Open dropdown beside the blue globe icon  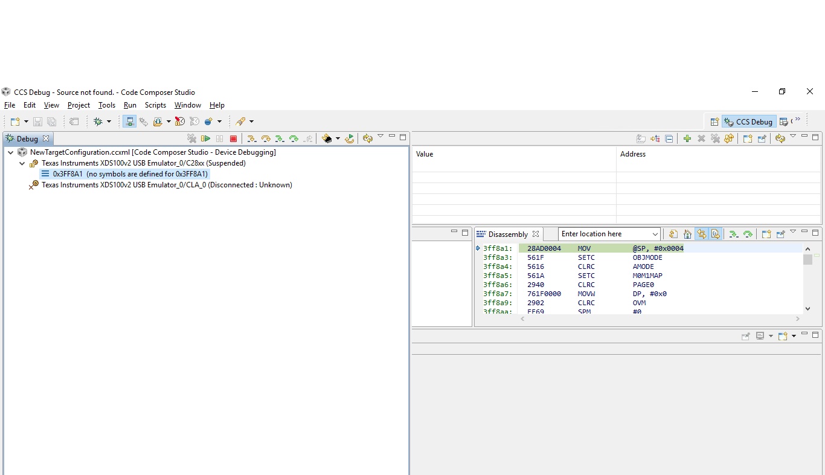coord(219,121)
